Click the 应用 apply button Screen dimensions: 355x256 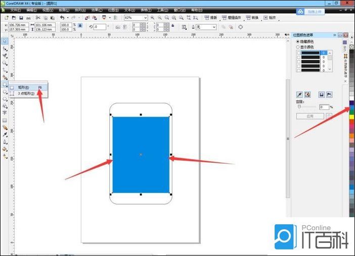309,116
